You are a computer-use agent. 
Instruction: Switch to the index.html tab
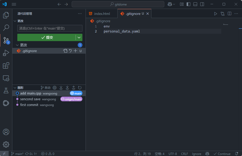click(102, 14)
